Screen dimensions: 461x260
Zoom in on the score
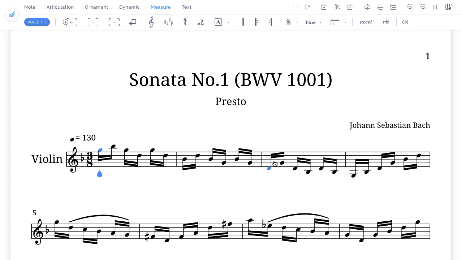[410, 7]
